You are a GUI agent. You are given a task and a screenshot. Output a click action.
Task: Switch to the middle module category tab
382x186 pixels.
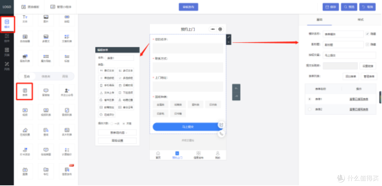tap(46, 77)
